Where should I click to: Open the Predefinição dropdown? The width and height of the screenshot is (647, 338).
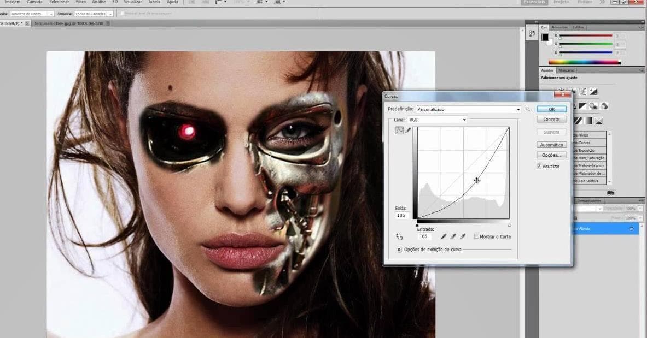[468, 109]
